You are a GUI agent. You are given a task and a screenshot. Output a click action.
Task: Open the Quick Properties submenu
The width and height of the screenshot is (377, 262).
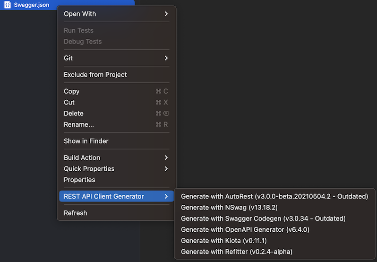pos(116,169)
